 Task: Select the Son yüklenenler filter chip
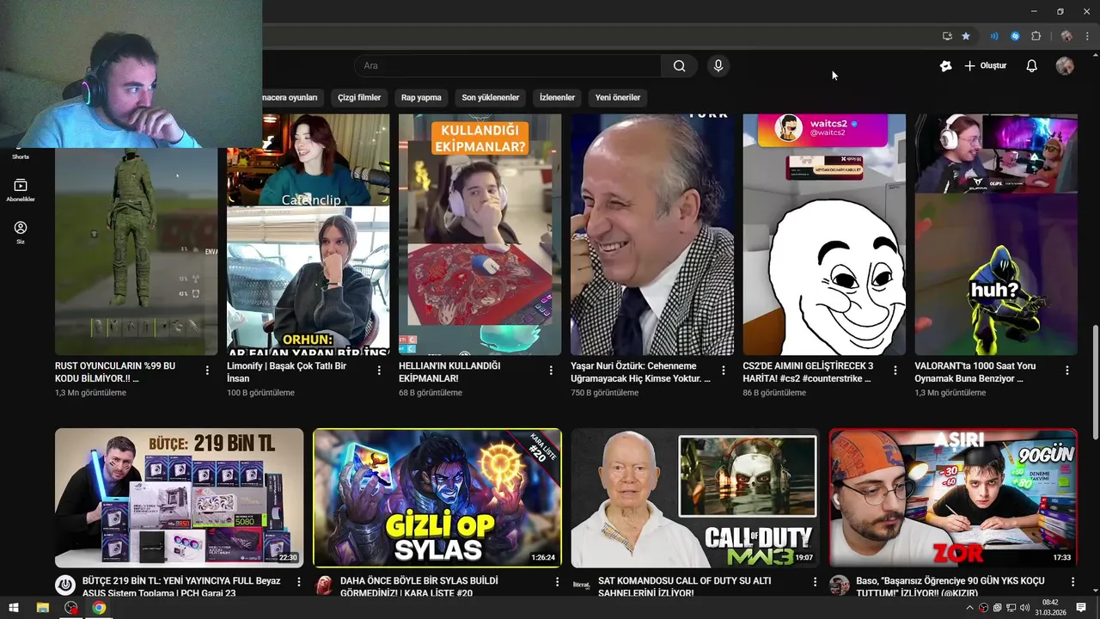click(x=491, y=97)
